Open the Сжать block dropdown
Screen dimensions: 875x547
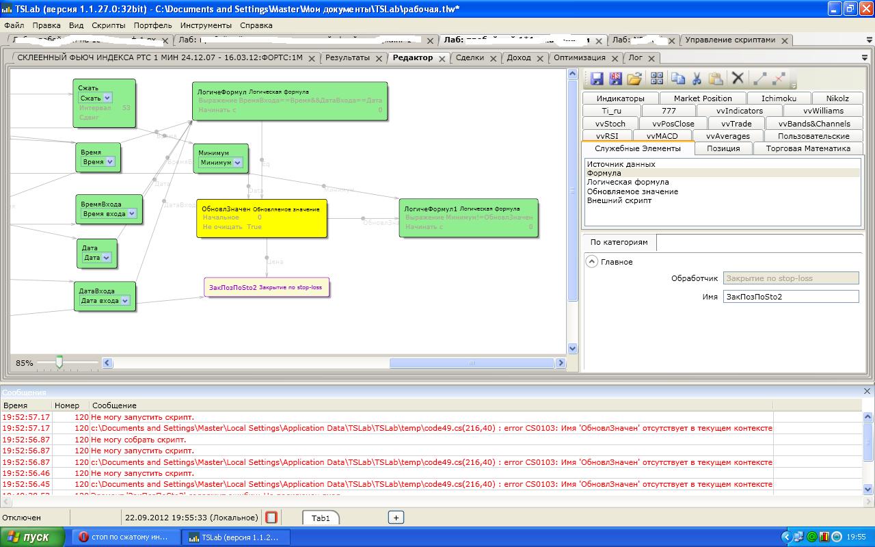coord(107,98)
